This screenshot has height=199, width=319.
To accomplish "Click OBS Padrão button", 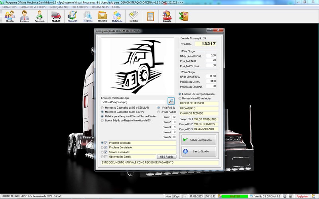I will point(167,156).
